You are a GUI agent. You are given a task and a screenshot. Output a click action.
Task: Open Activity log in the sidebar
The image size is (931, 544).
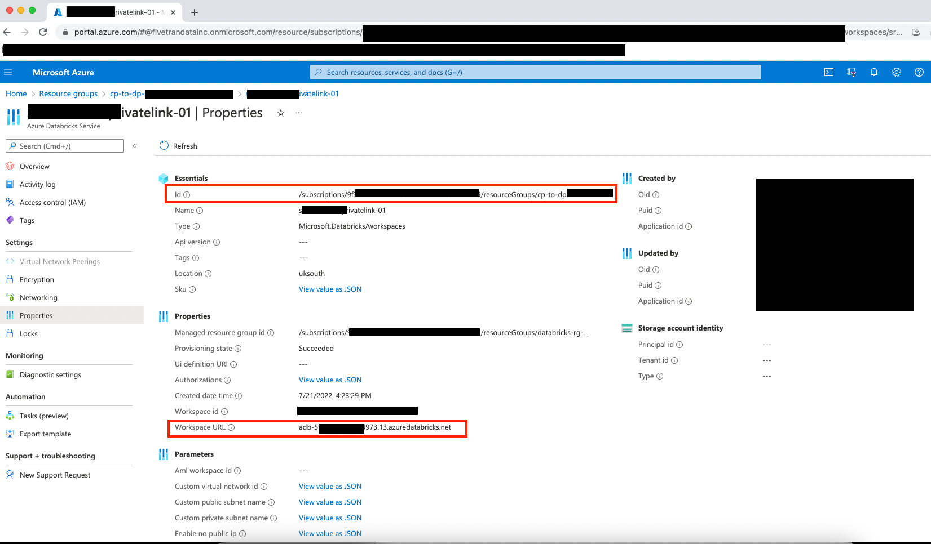pyautogui.click(x=37, y=184)
